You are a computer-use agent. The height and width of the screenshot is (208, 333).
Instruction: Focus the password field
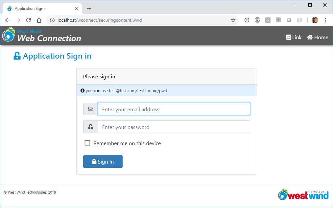coord(174,127)
